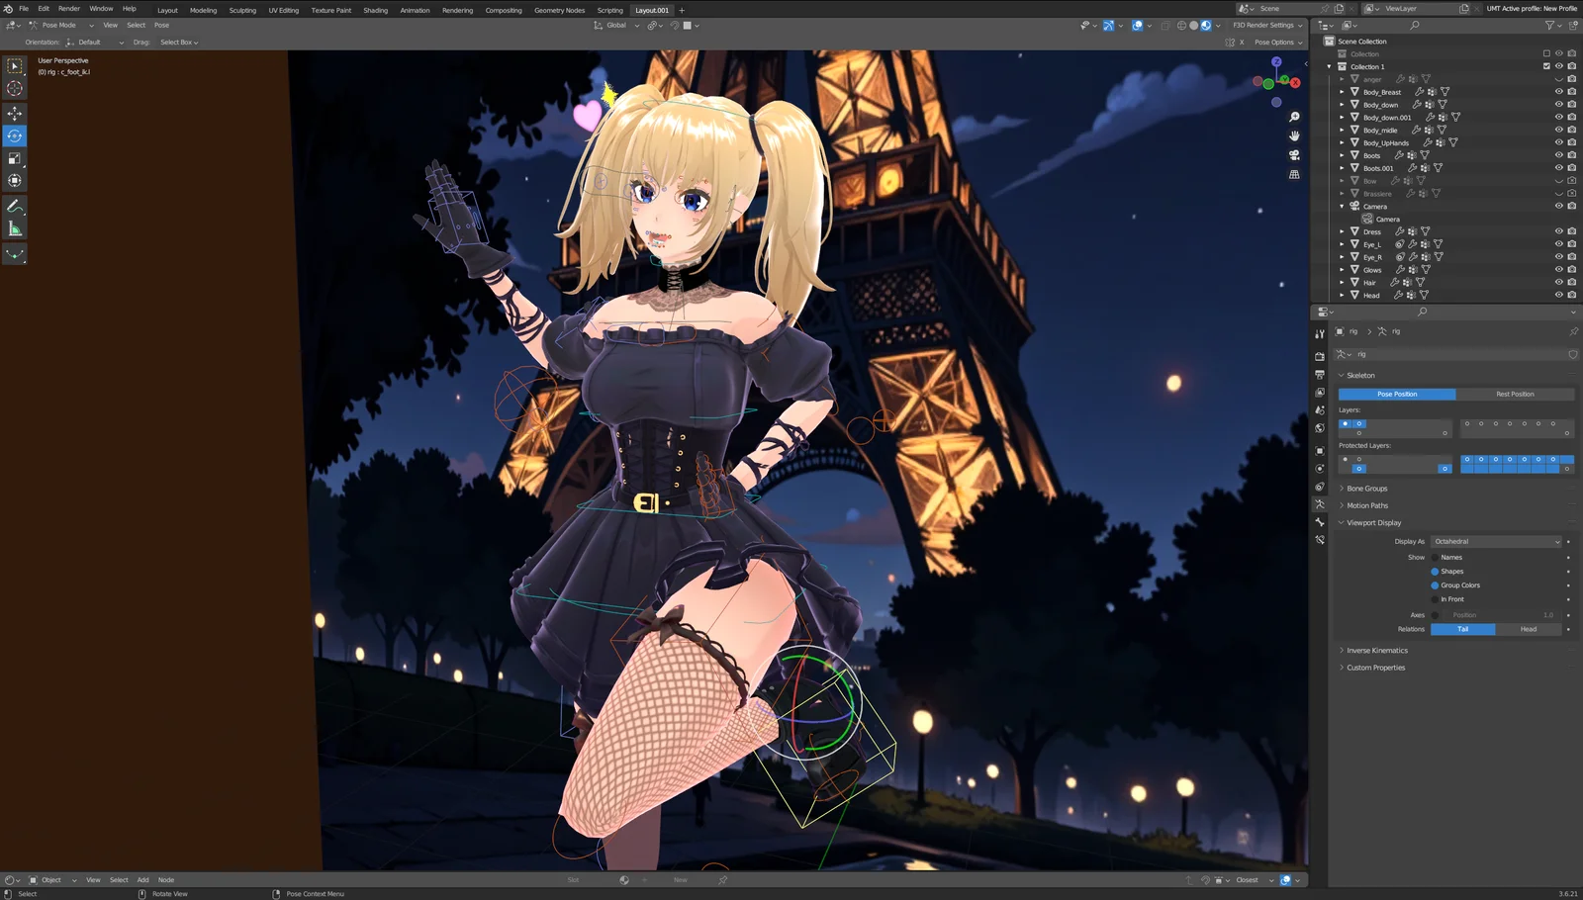
Task: Hide the Dress object in the viewport
Action: point(1558,230)
